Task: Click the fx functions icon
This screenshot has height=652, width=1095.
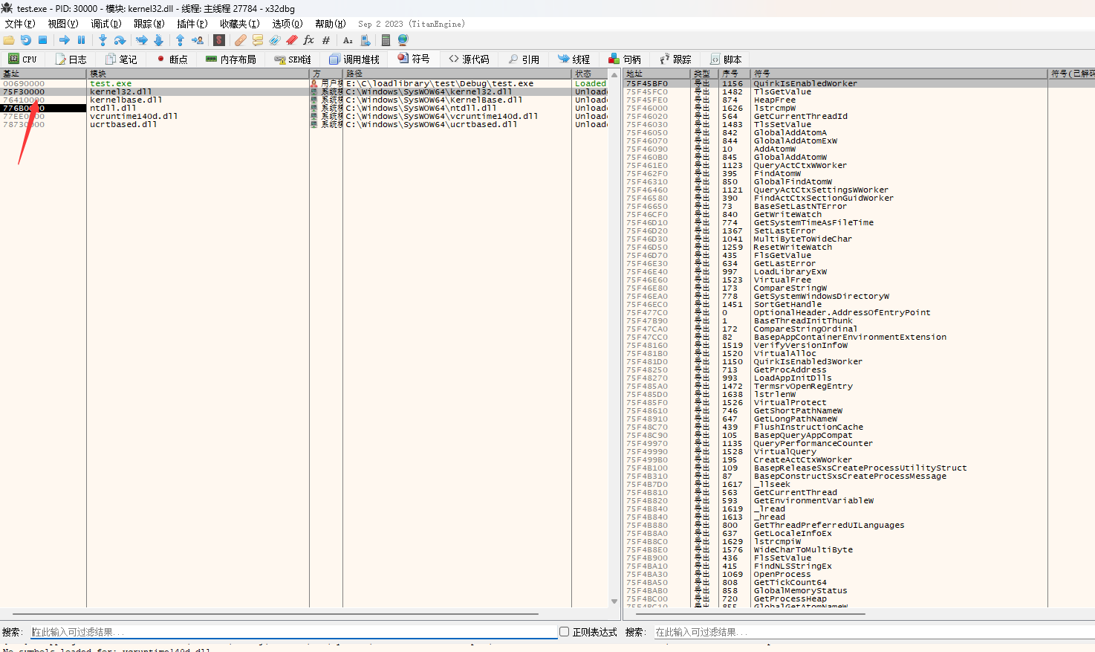Action: pos(308,40)
